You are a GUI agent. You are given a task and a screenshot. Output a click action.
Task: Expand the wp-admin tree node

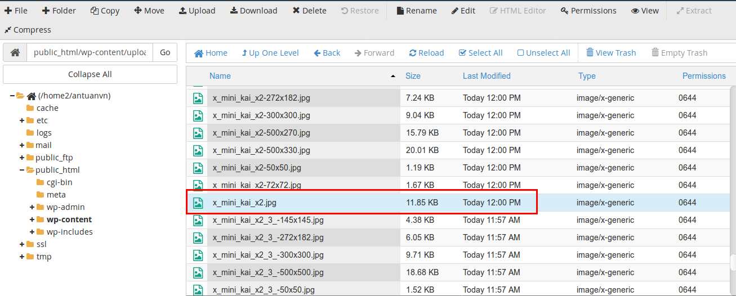point(32,207)
